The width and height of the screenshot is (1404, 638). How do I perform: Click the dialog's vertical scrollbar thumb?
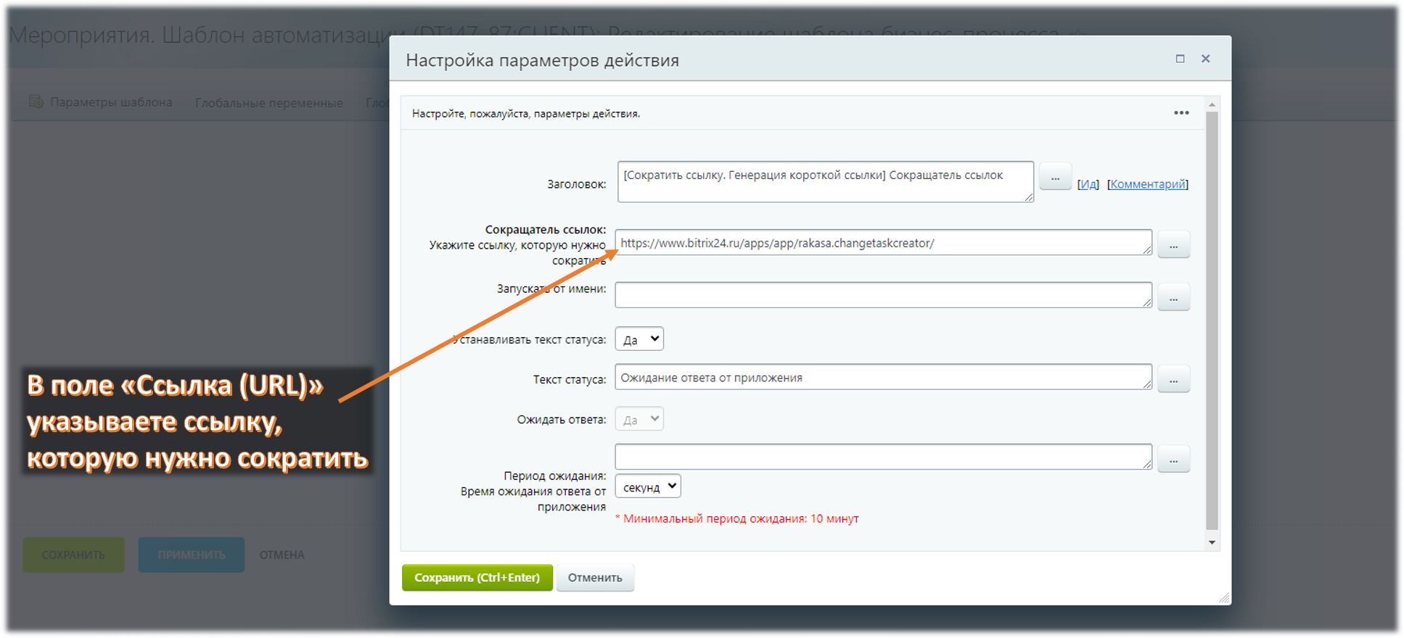[1212, 319]
